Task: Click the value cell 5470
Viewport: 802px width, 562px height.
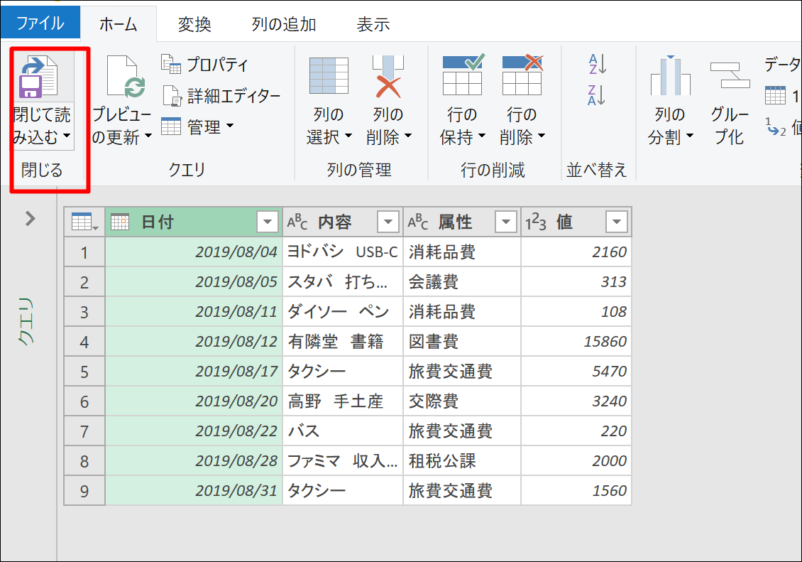Action: pyautogui.click(x=576, y=371)
